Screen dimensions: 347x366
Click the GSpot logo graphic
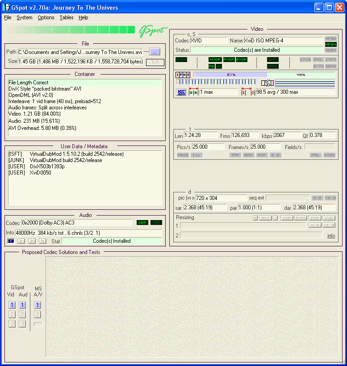(x=153, y=31)
